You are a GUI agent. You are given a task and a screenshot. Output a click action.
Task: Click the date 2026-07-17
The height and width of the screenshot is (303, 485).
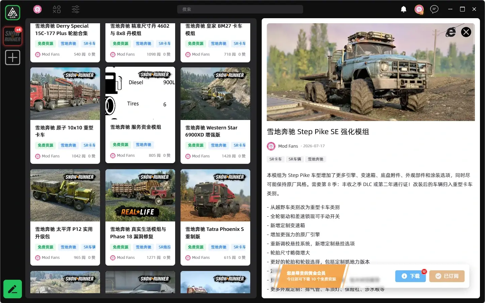pos(314,146)
